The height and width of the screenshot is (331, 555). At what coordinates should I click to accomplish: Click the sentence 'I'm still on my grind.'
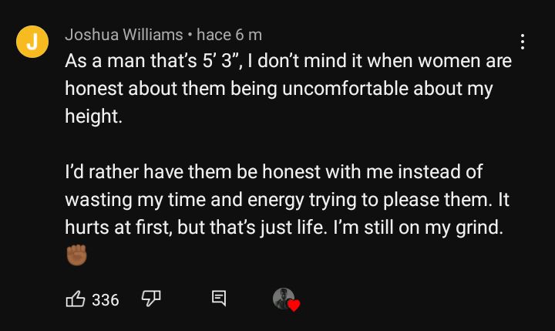(418, 228)
